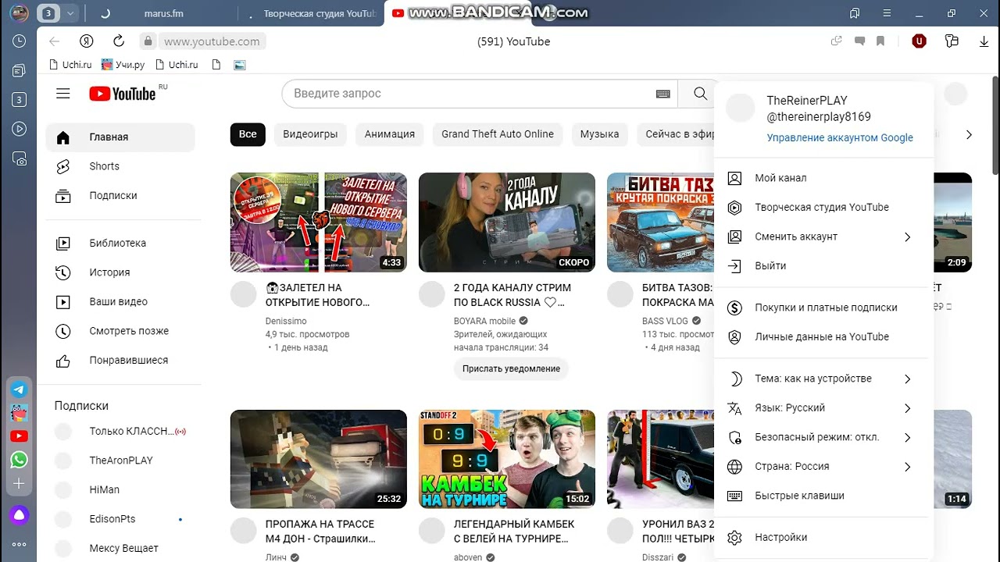Click the purple Alice assistant icon
This screenshot has width=1000, height=562.
coord(19,514)
